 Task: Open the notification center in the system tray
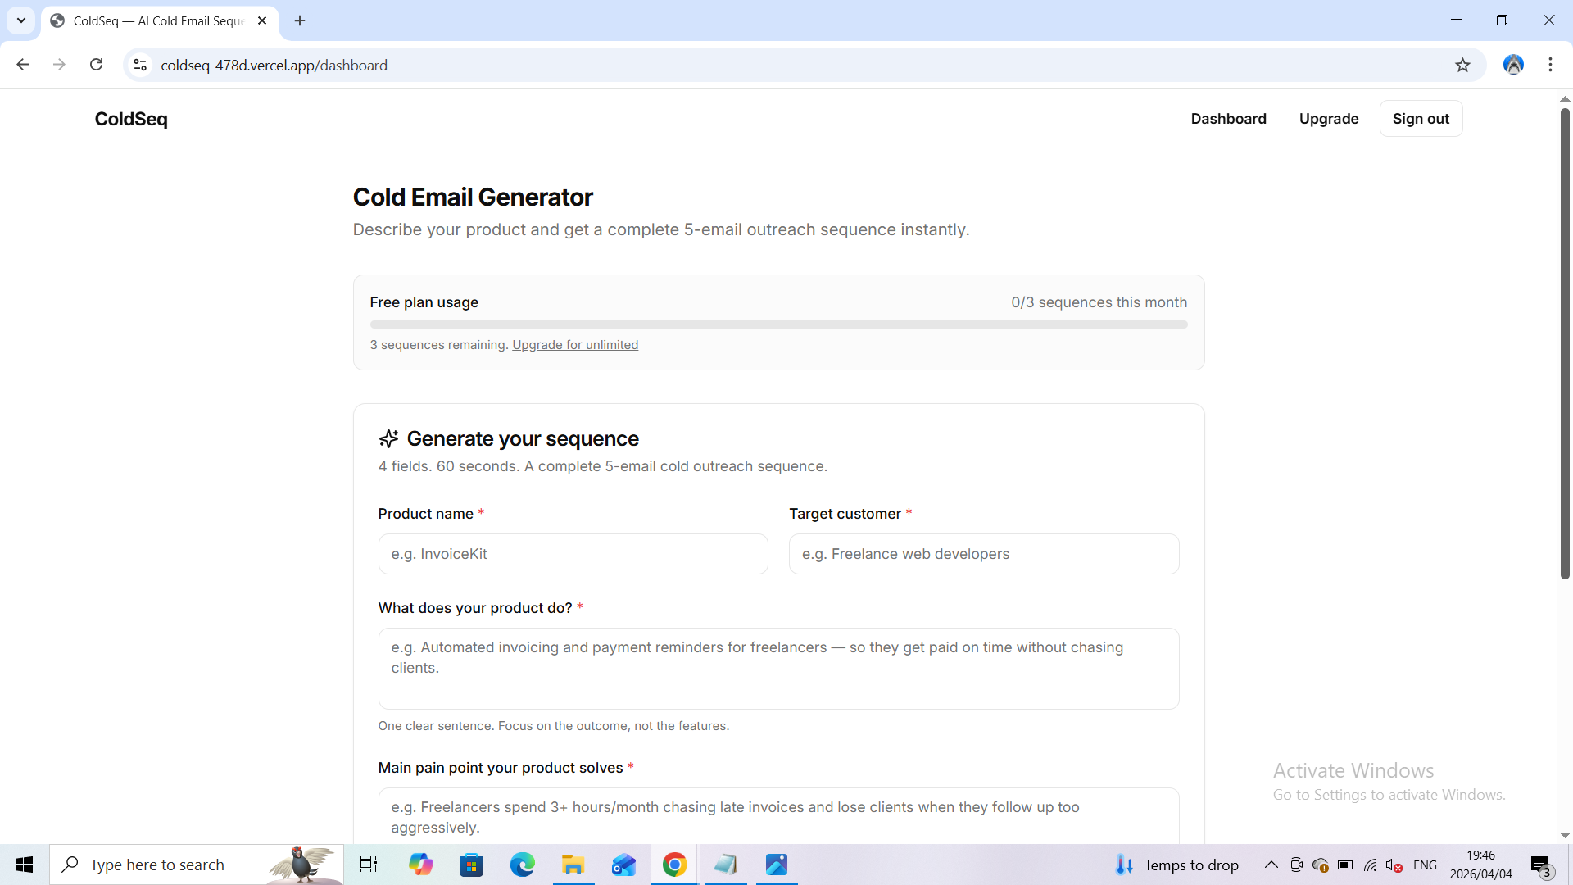(1539, 865)
